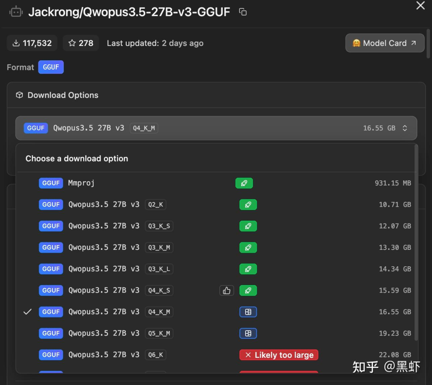This screenshot has width=432, height=385.
Task: Click the green rocket icon on the Q3_K_L row
Action: tap(248, 269)
